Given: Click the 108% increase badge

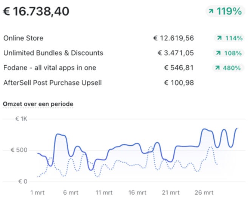Looking at the screenshot, I should point(228,53).
